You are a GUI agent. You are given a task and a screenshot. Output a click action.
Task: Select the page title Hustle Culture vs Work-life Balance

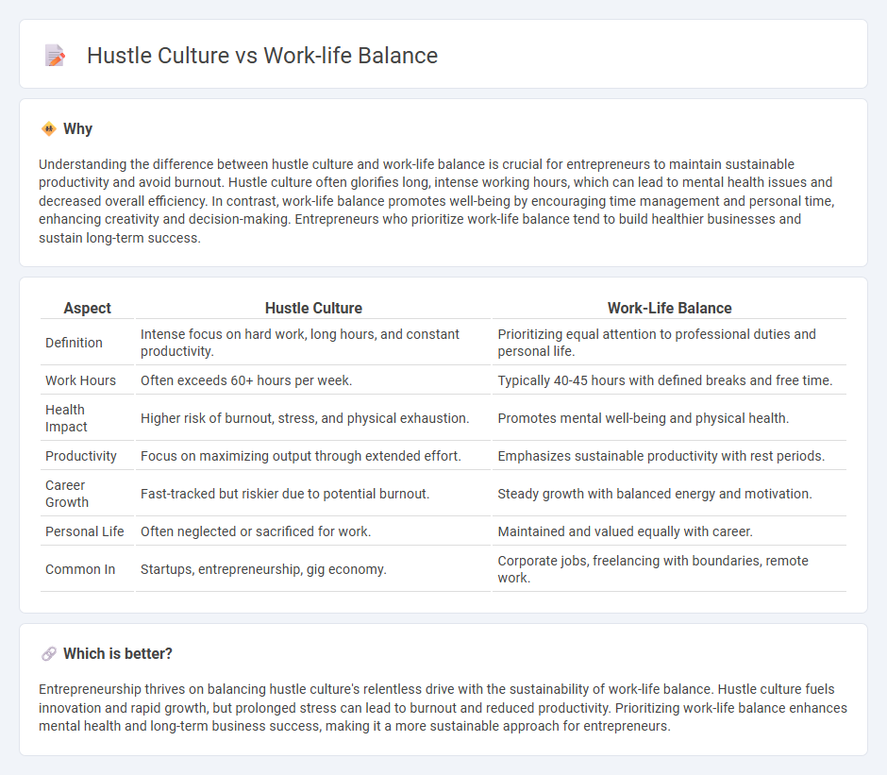(x=262, y=56)
